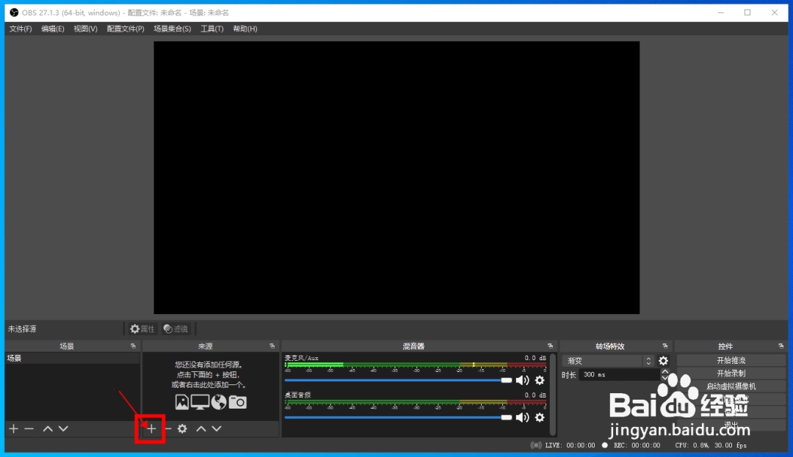The height and width of the screenshot is (457, 793).
Task: Increase the 时长 duration with up arrow
Action: [x=665, y=372]
